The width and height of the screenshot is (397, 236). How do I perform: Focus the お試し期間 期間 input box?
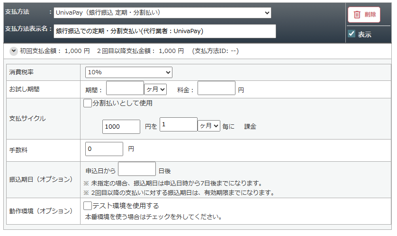[x=125, y=88]
